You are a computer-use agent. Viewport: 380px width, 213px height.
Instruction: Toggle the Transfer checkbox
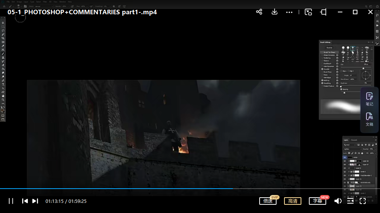click(322, 69)
